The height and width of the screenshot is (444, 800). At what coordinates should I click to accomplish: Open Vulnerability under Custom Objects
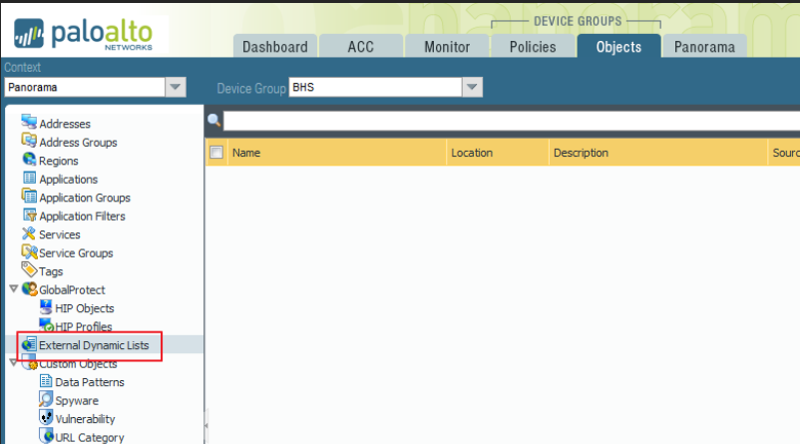pos(85,419)
